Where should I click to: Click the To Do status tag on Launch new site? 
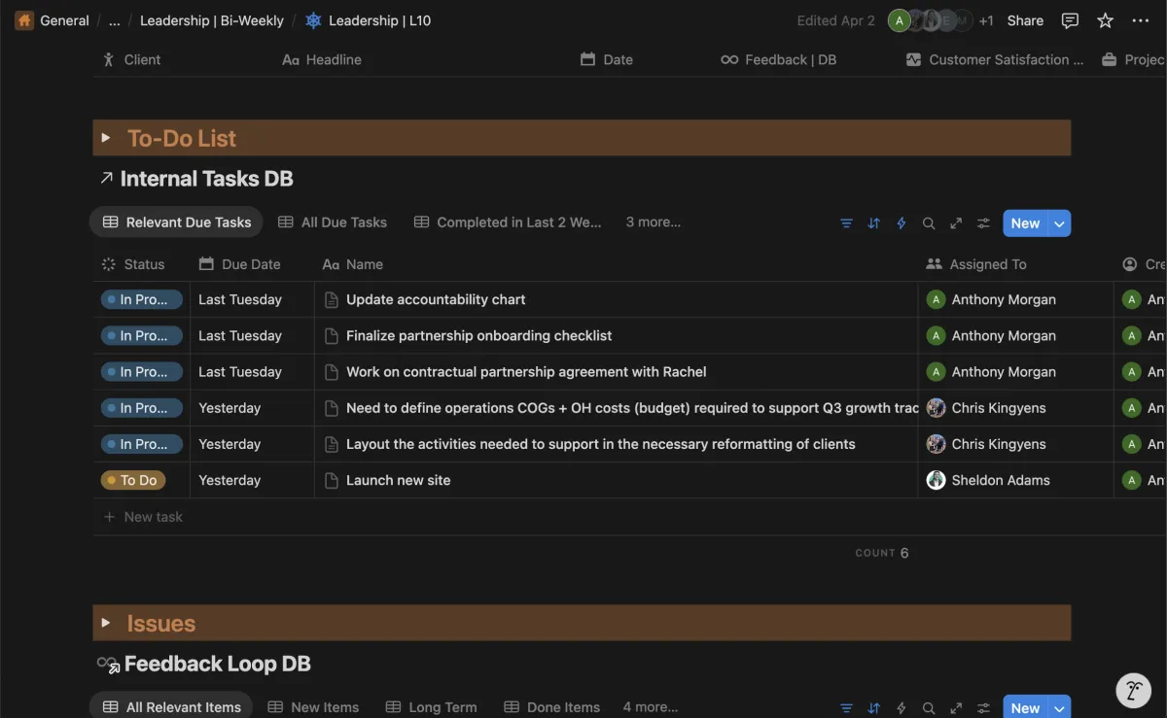coord(132,480)
